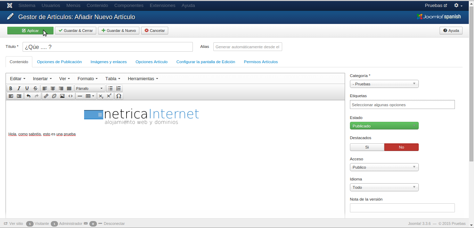Click the Cancelar button

[155, 31]
